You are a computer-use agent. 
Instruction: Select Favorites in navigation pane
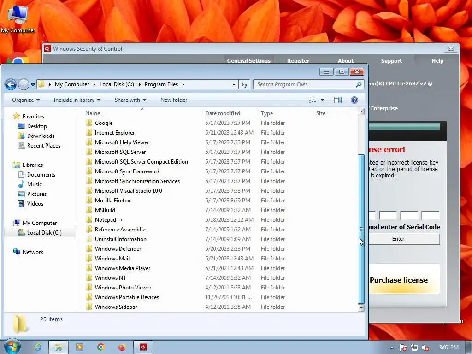coord(29,117)
